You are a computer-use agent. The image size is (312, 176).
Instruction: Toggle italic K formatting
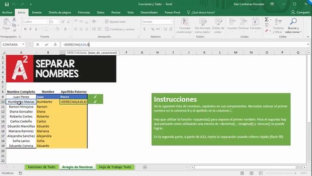[x=30, y=29]
